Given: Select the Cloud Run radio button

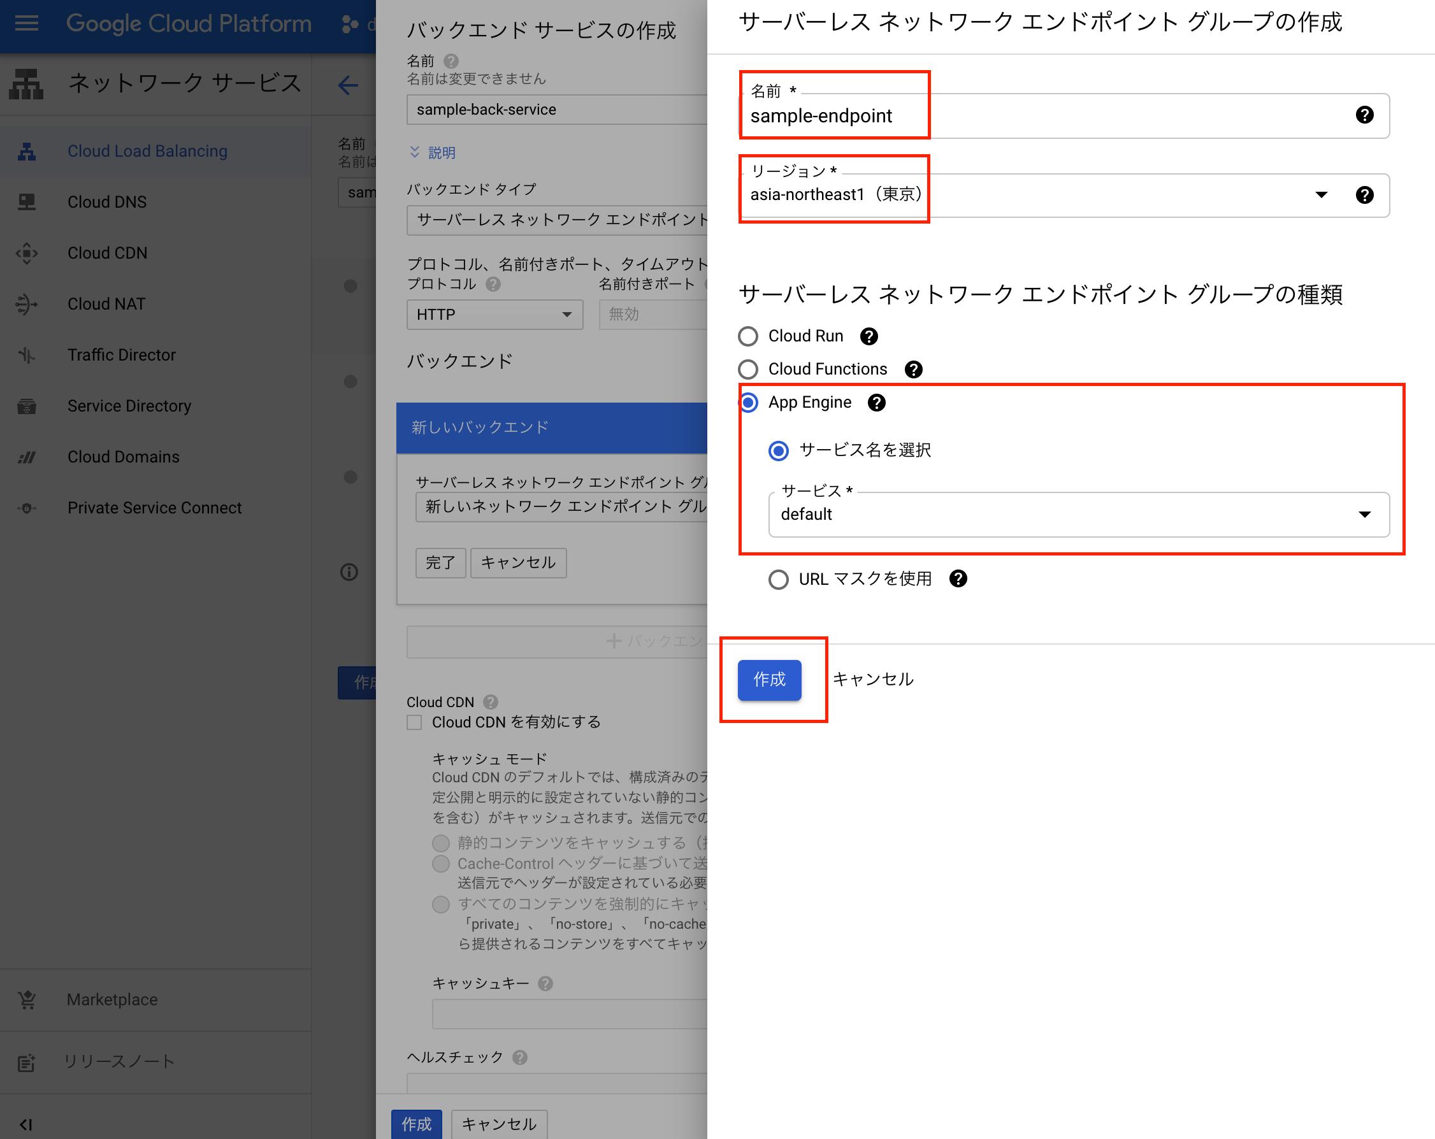Looking at the screenshot, I should click(x=748, y=336).
